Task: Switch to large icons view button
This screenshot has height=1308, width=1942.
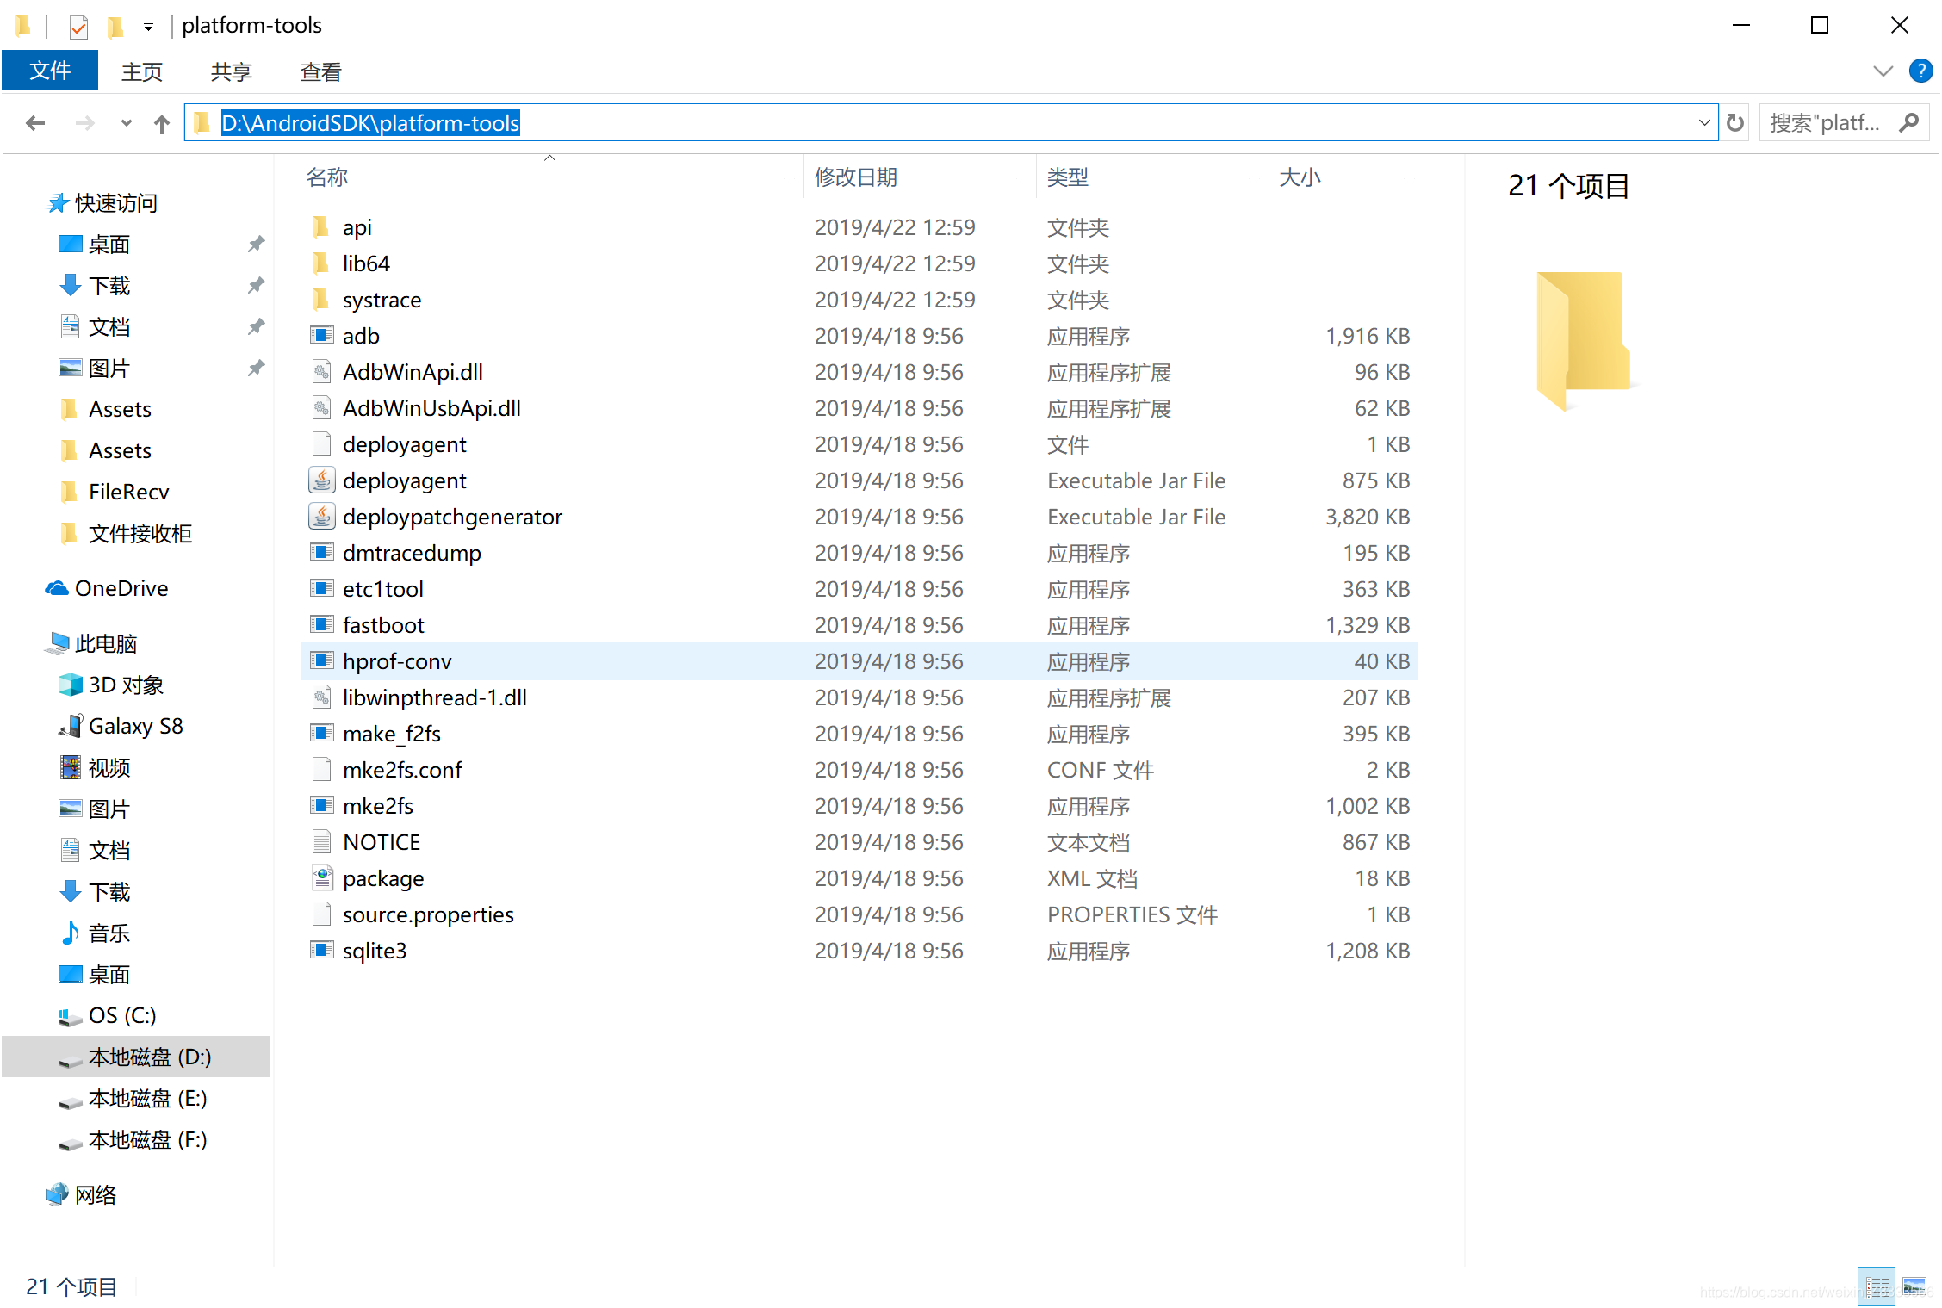Action: [1914, 1286]
